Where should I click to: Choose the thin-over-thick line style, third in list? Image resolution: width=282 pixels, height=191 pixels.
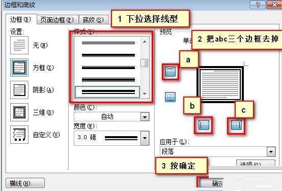click(108, 68)
